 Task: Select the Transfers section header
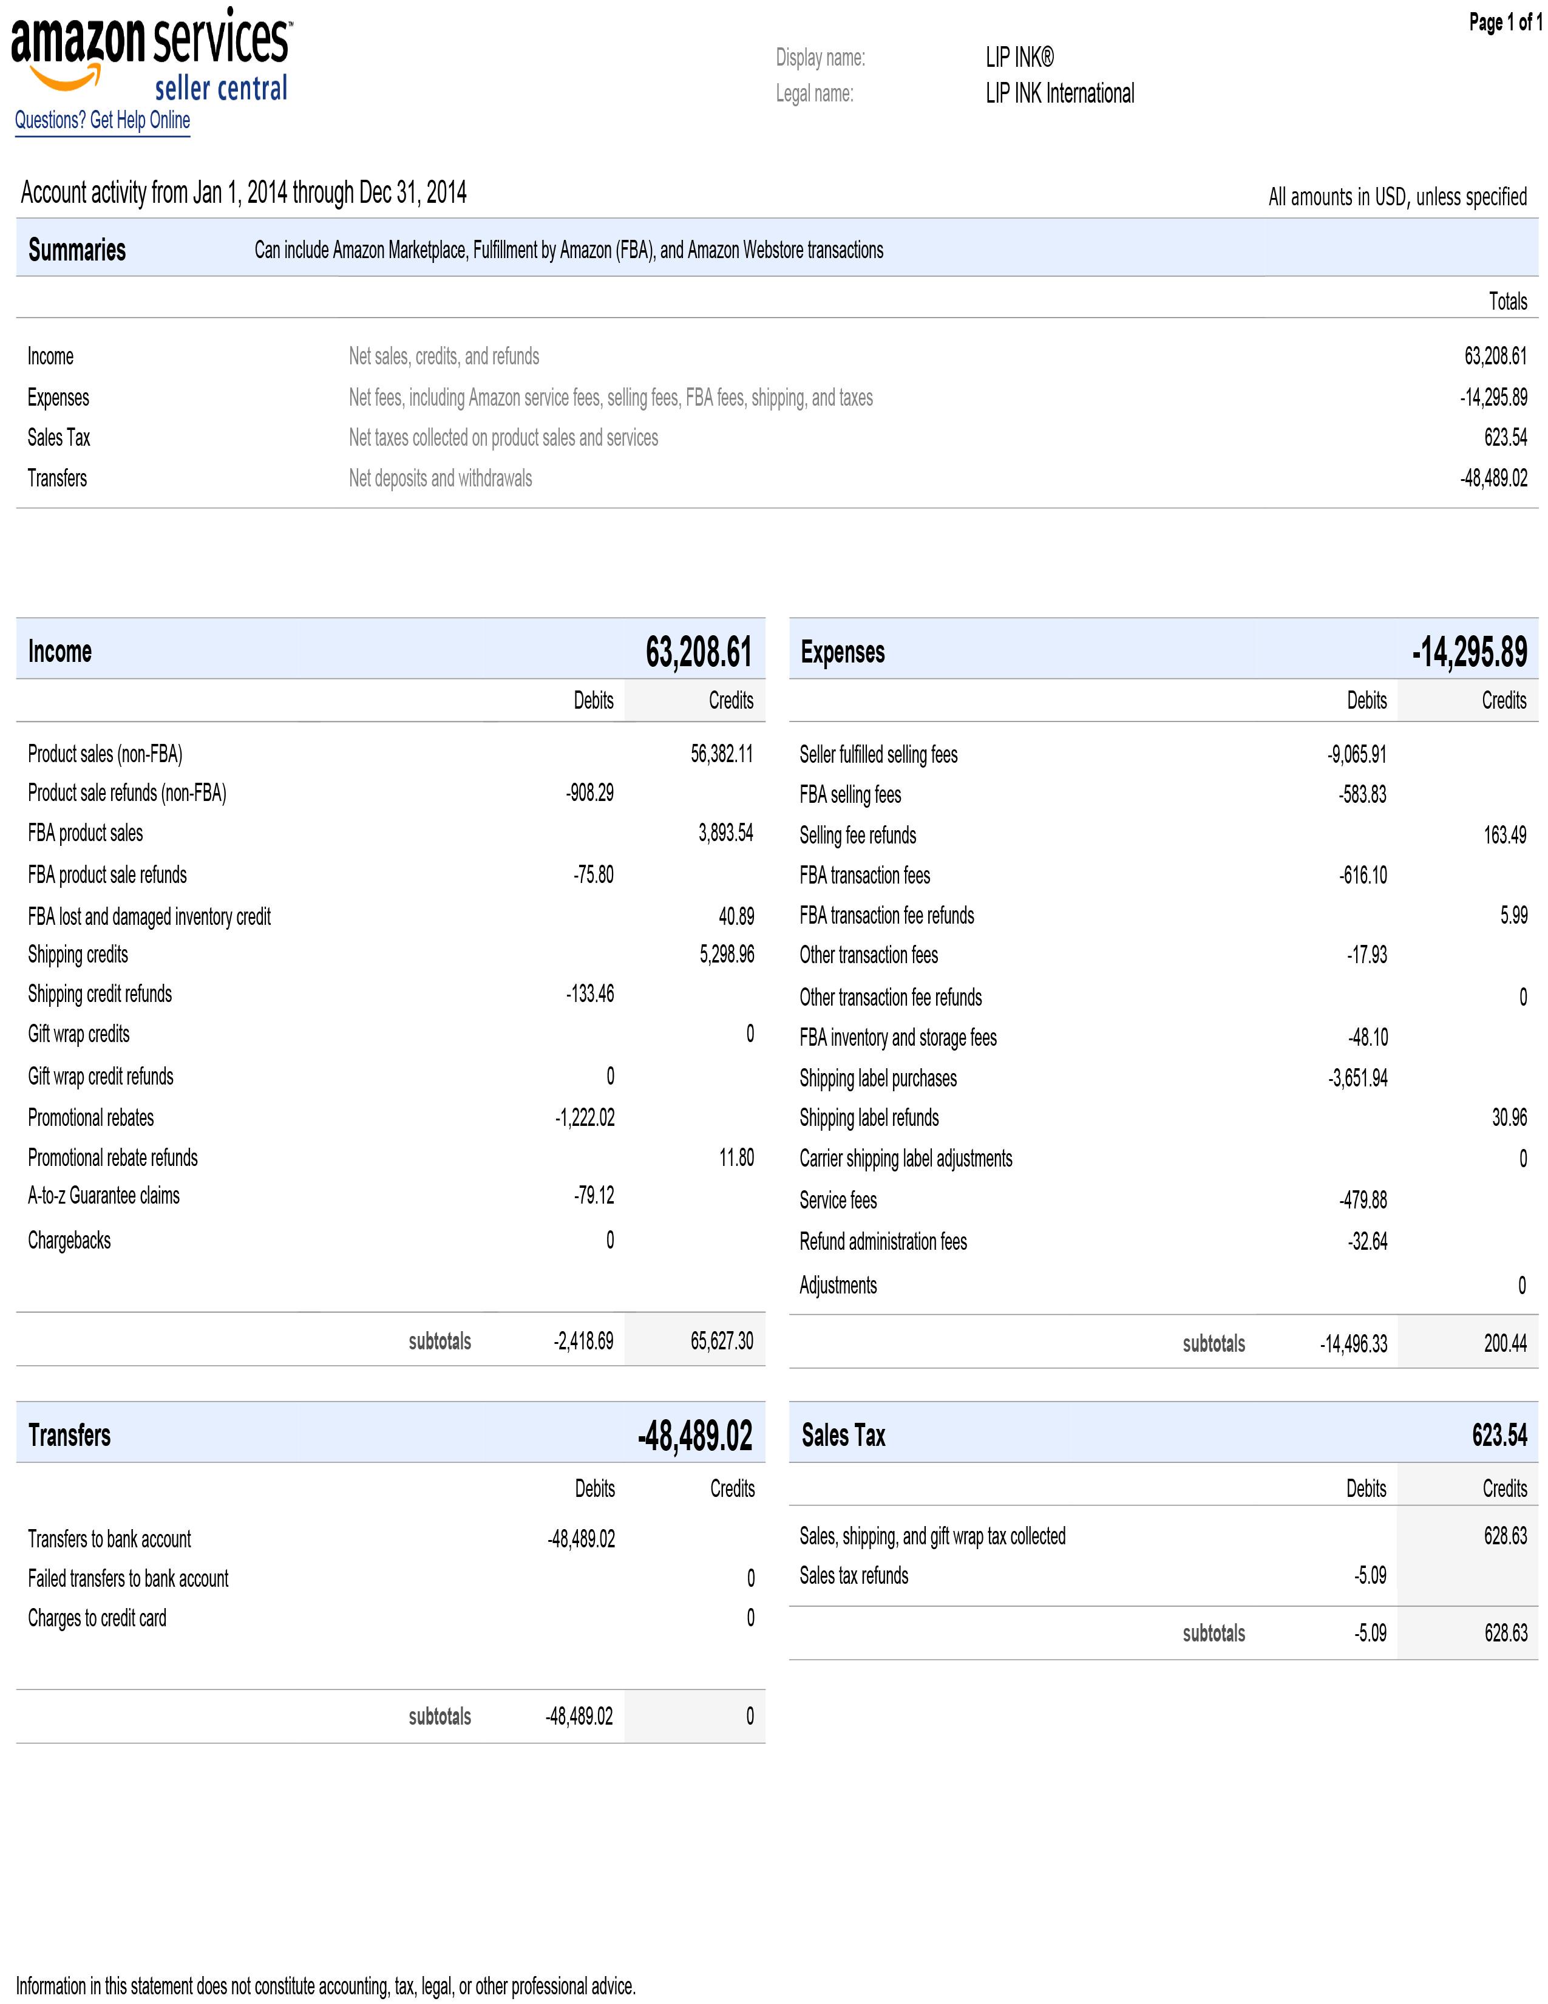coord(391,1434)
